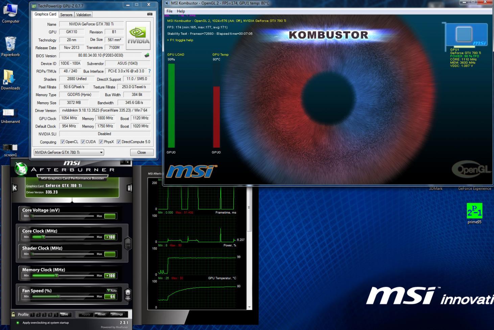
Task: Switch to the Graphics Card tab
Action: (45, 14)
